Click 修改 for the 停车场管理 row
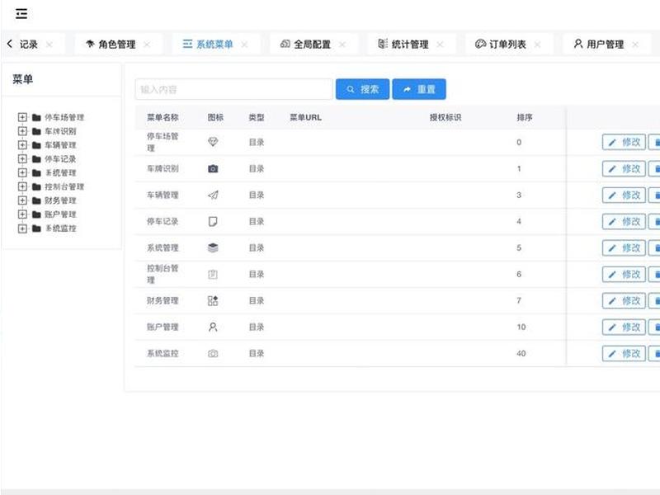This screenshot has width=660, height=495. tap(624, 142)
